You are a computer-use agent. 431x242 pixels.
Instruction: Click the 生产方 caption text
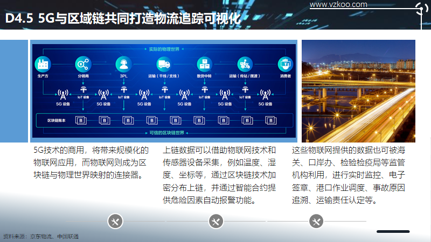coord(43,76)
